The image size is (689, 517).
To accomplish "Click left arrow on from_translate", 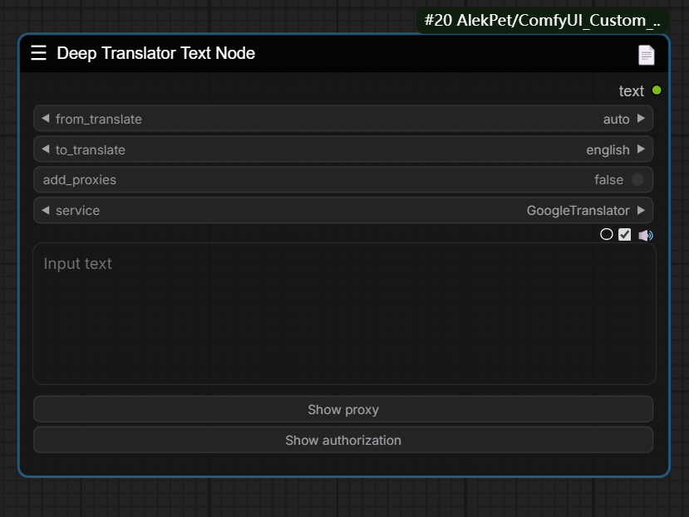I will 46,119.
